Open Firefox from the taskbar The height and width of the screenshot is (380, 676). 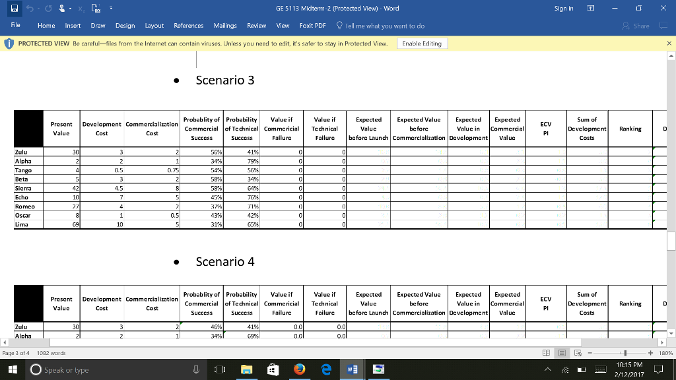pos(299,369)
